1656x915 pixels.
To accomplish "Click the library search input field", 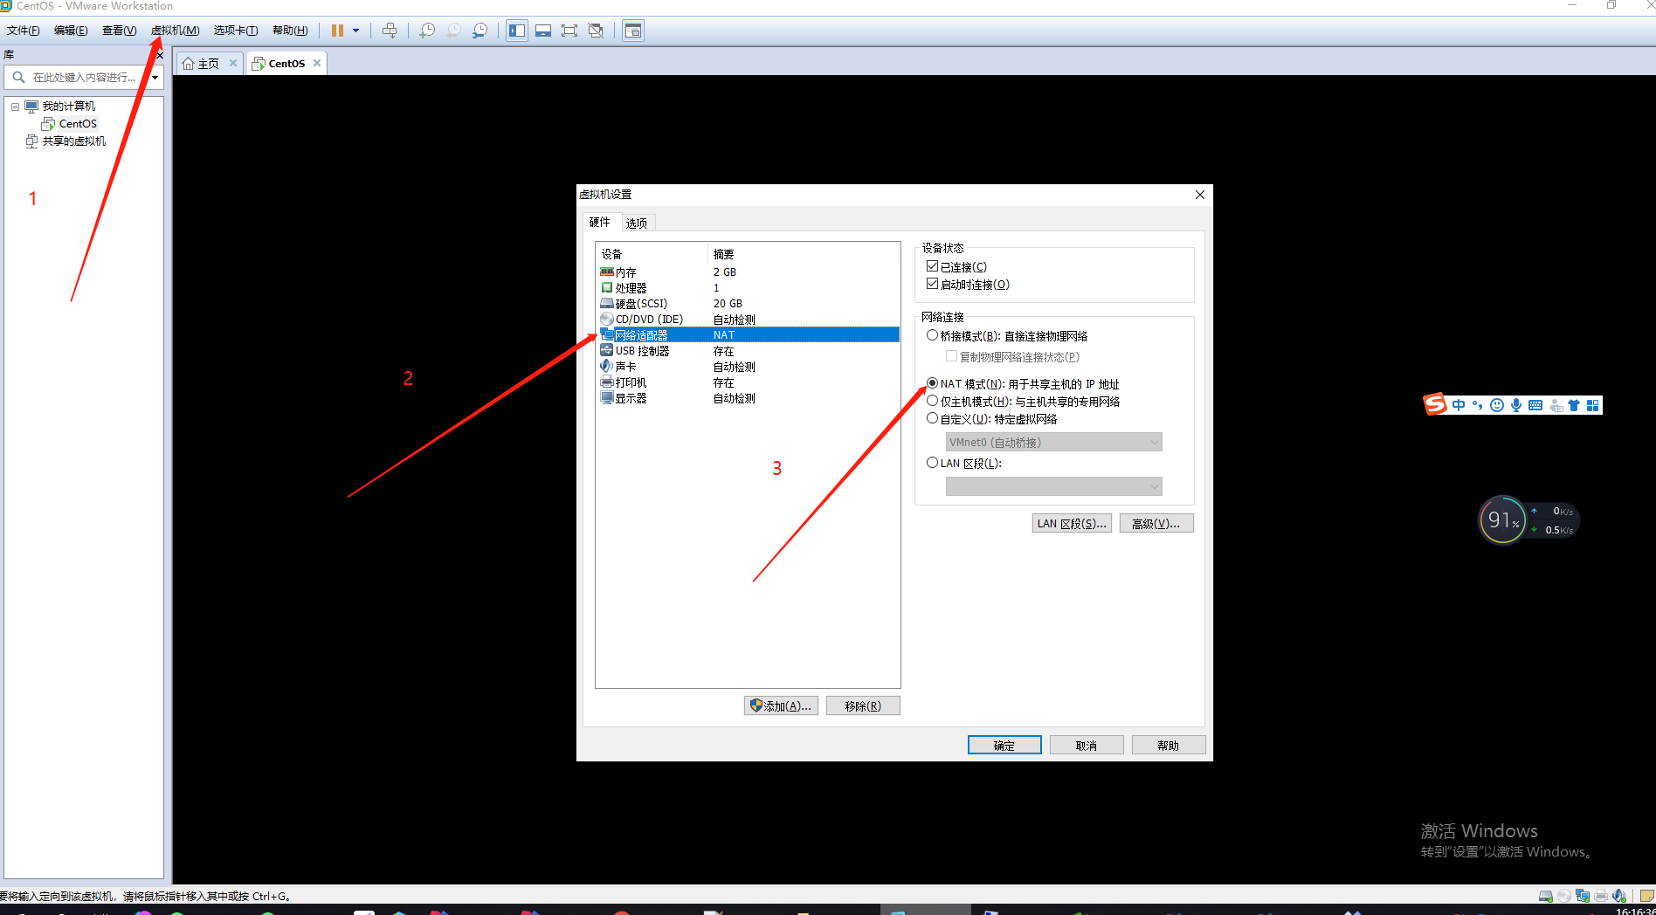I will 85,78.
